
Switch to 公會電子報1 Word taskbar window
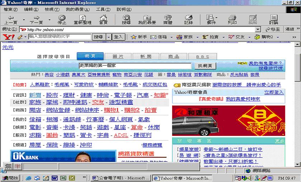[x=120, y=178]
